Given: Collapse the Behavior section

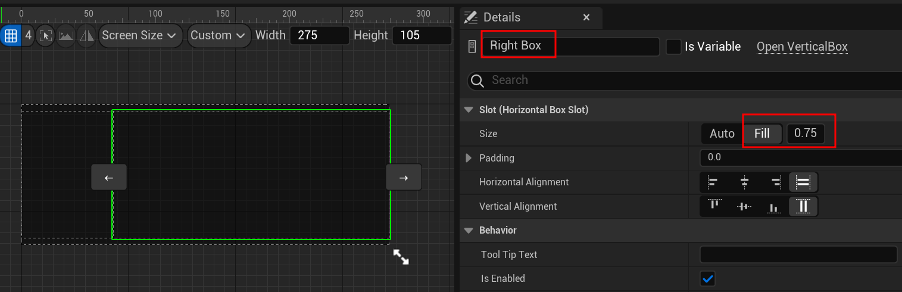Looking at the screenshot, I should (x=468, y=230).
